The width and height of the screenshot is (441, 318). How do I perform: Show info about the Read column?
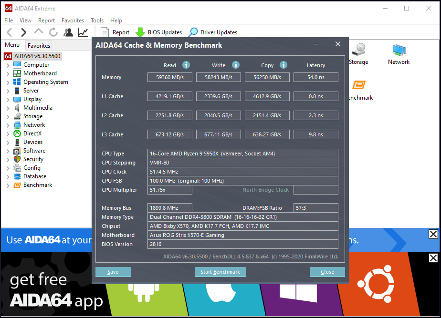(186, 65)
